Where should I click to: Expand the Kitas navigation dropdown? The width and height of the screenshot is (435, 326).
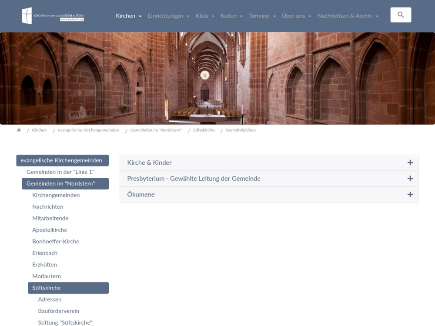[205, 16]
